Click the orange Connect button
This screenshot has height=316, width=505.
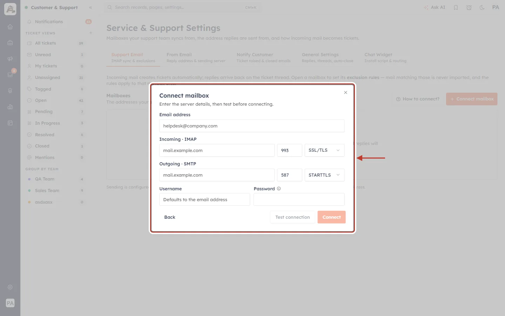point(331,217)
